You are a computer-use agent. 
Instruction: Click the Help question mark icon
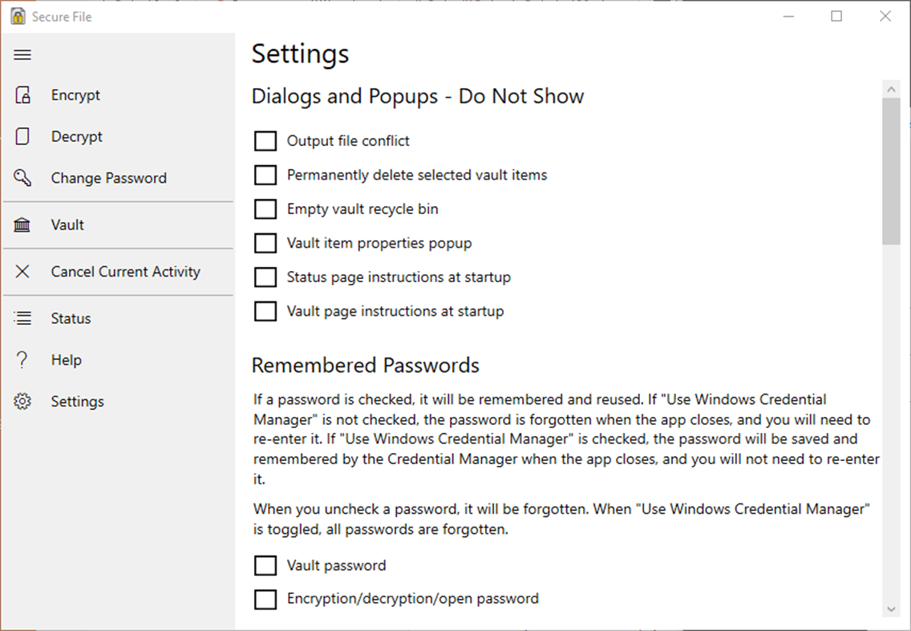[x=22, y=360]
